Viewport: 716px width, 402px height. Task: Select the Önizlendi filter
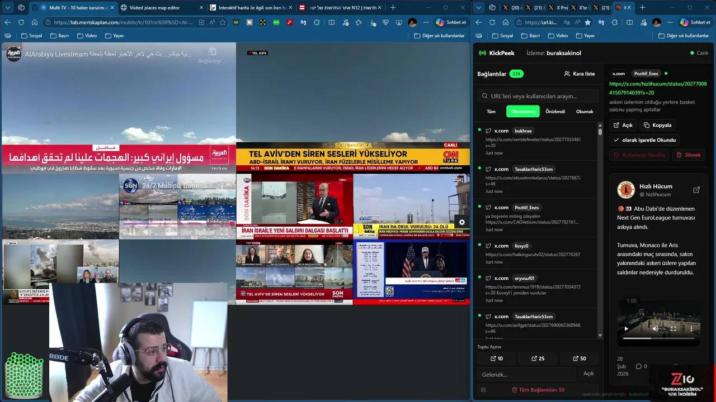coord(555,112)
